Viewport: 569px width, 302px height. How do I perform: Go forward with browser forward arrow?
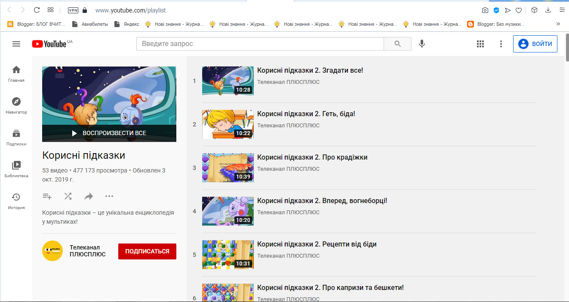(23, 10)
